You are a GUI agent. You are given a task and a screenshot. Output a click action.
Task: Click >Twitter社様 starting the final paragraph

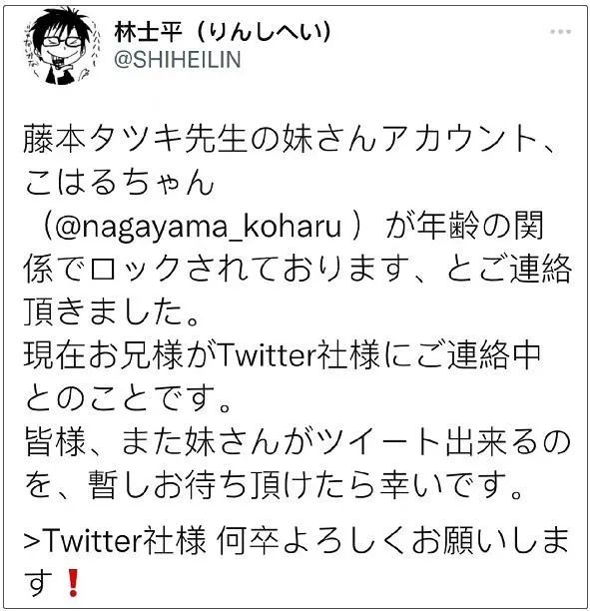point(115,541)
